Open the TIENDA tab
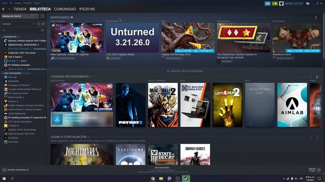The width and height of the screenshot is (325, 182). (20, 9)
